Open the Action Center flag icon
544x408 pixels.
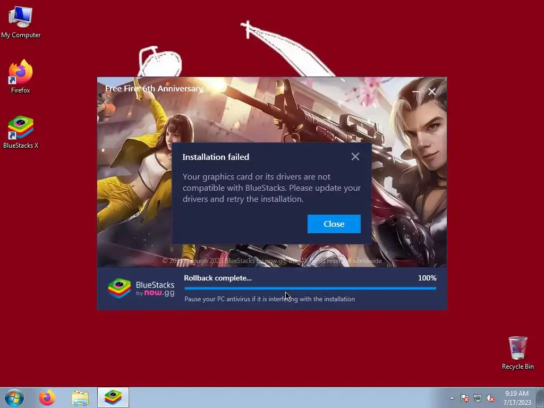464,398
